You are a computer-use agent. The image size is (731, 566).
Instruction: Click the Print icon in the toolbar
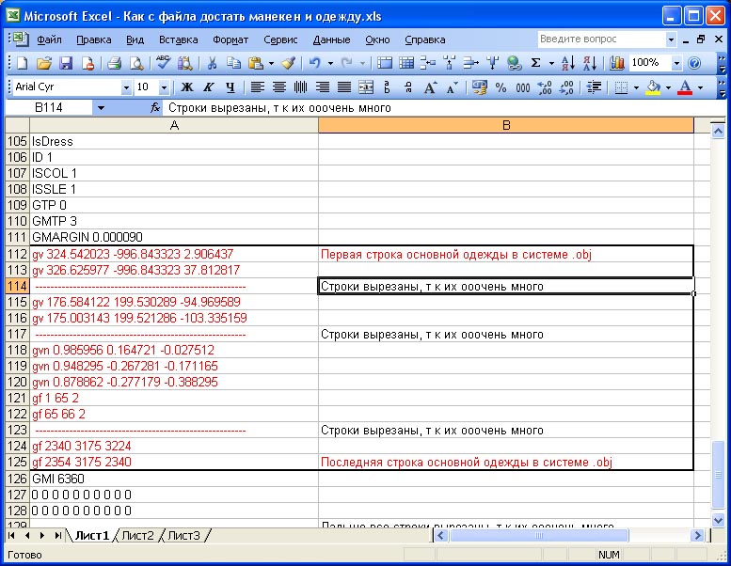click(x=114, y=63)
